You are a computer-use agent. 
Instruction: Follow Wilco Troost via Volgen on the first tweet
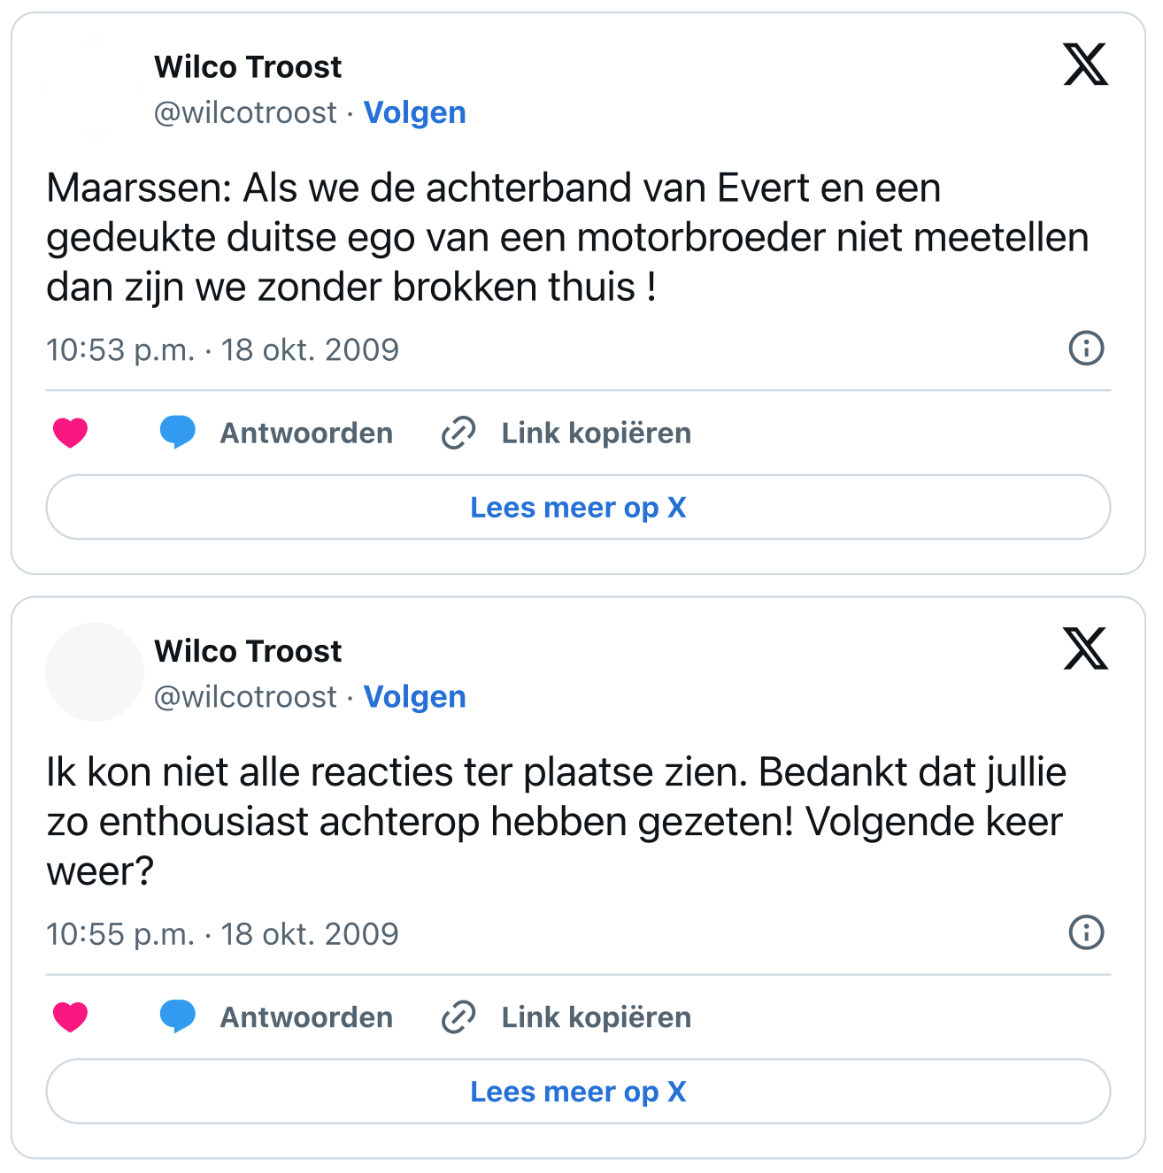click(x=414, y=112)
